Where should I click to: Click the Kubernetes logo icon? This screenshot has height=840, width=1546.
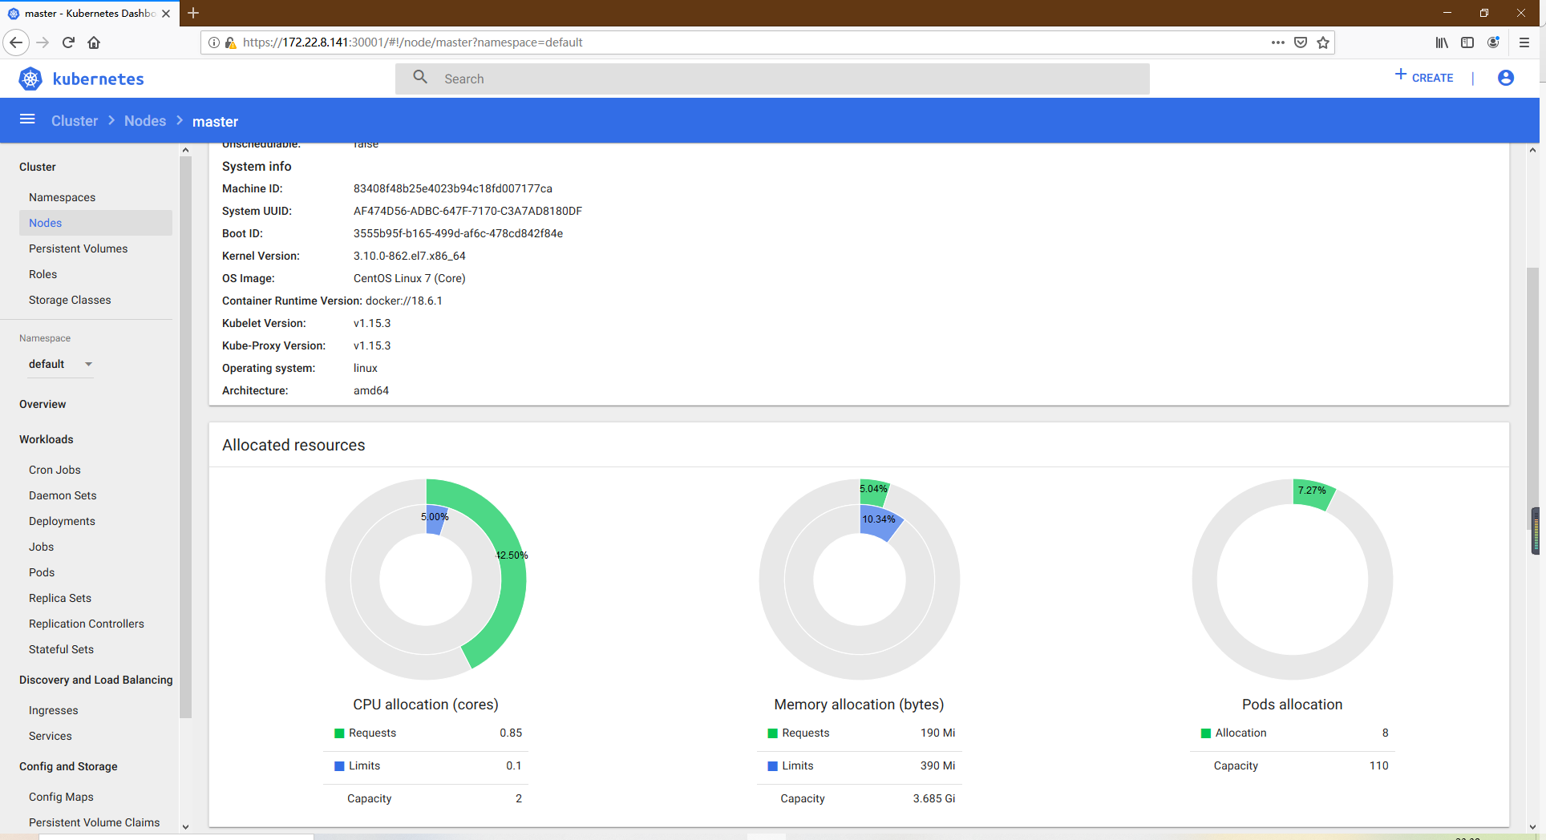coord(30,79)
